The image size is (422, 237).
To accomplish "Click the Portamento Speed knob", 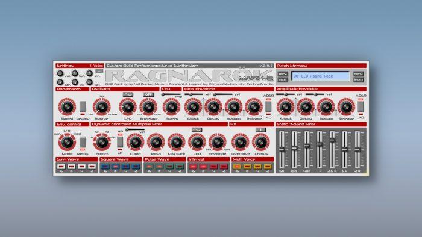I will [67, 107].
